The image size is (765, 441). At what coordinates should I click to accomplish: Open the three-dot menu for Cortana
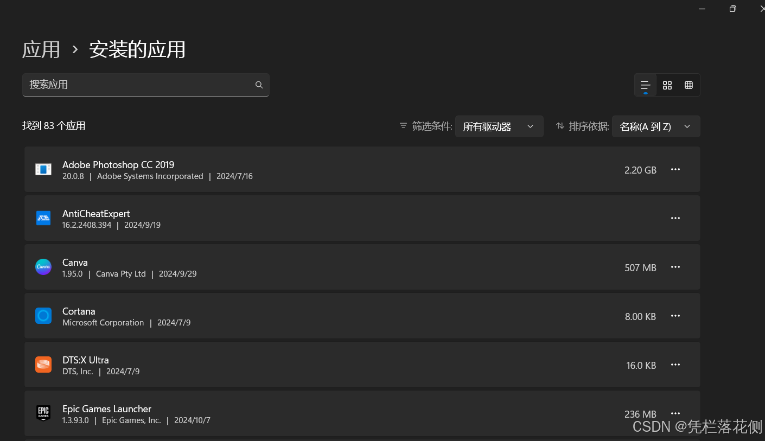(x=675, y=316)
